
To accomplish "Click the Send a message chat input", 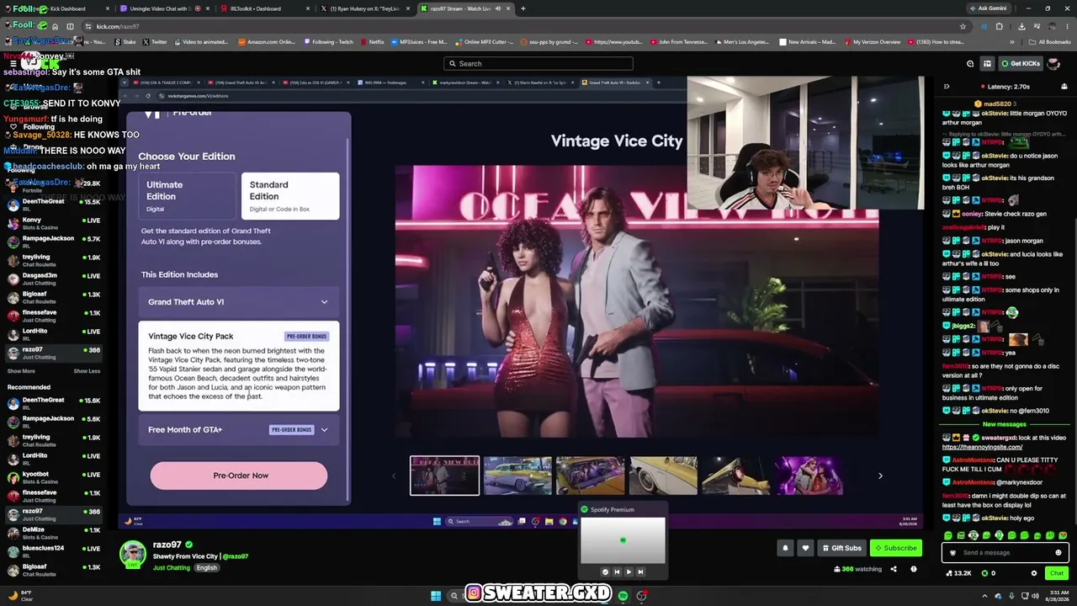I will (1005, 553).
